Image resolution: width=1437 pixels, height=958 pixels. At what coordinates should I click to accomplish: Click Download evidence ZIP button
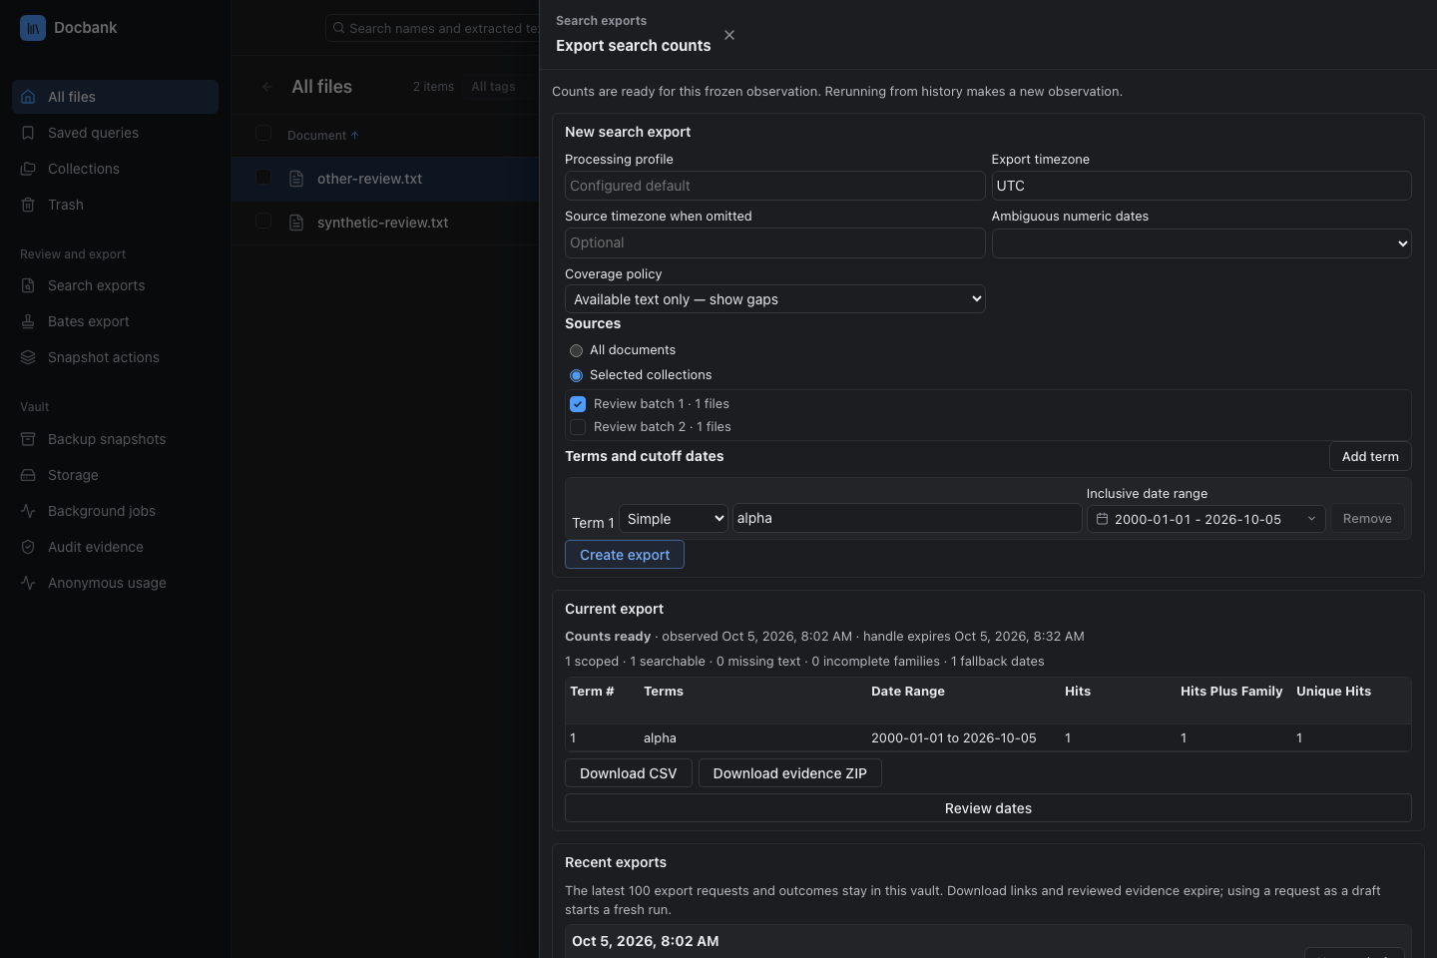click(790, 773)
